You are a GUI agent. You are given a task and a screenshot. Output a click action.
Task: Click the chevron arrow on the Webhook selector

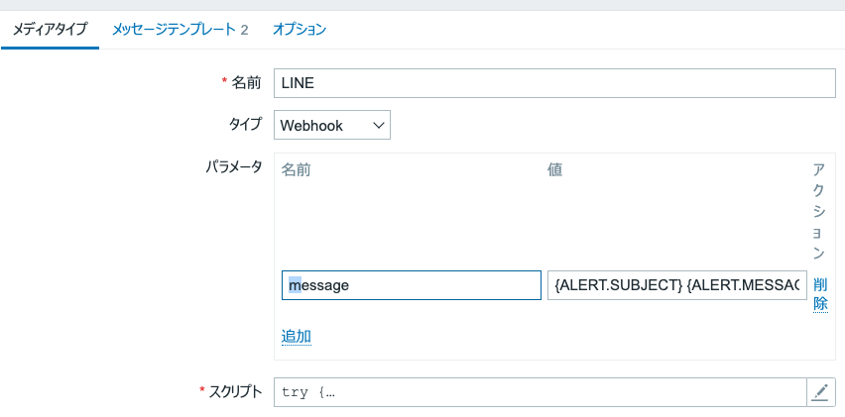(378, 126)
